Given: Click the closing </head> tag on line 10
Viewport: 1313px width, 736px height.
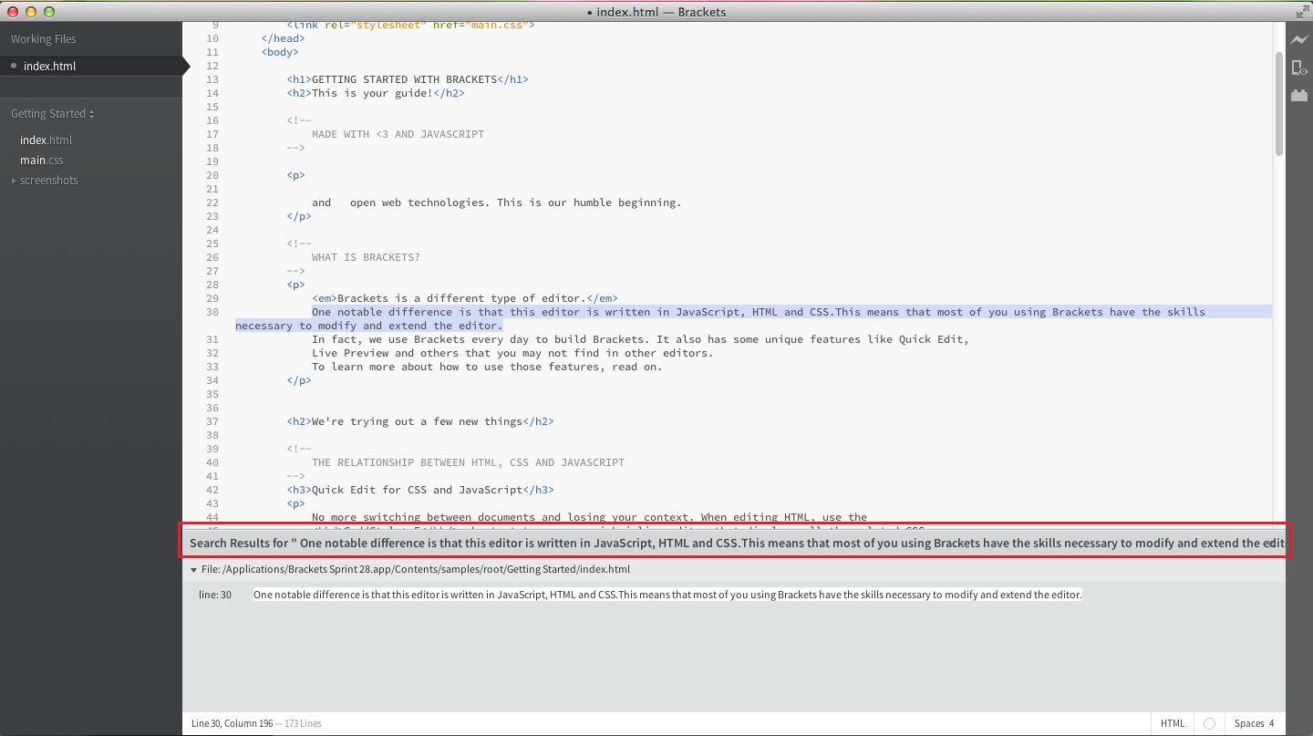Looking at the screenshot, I should point(283,38).
